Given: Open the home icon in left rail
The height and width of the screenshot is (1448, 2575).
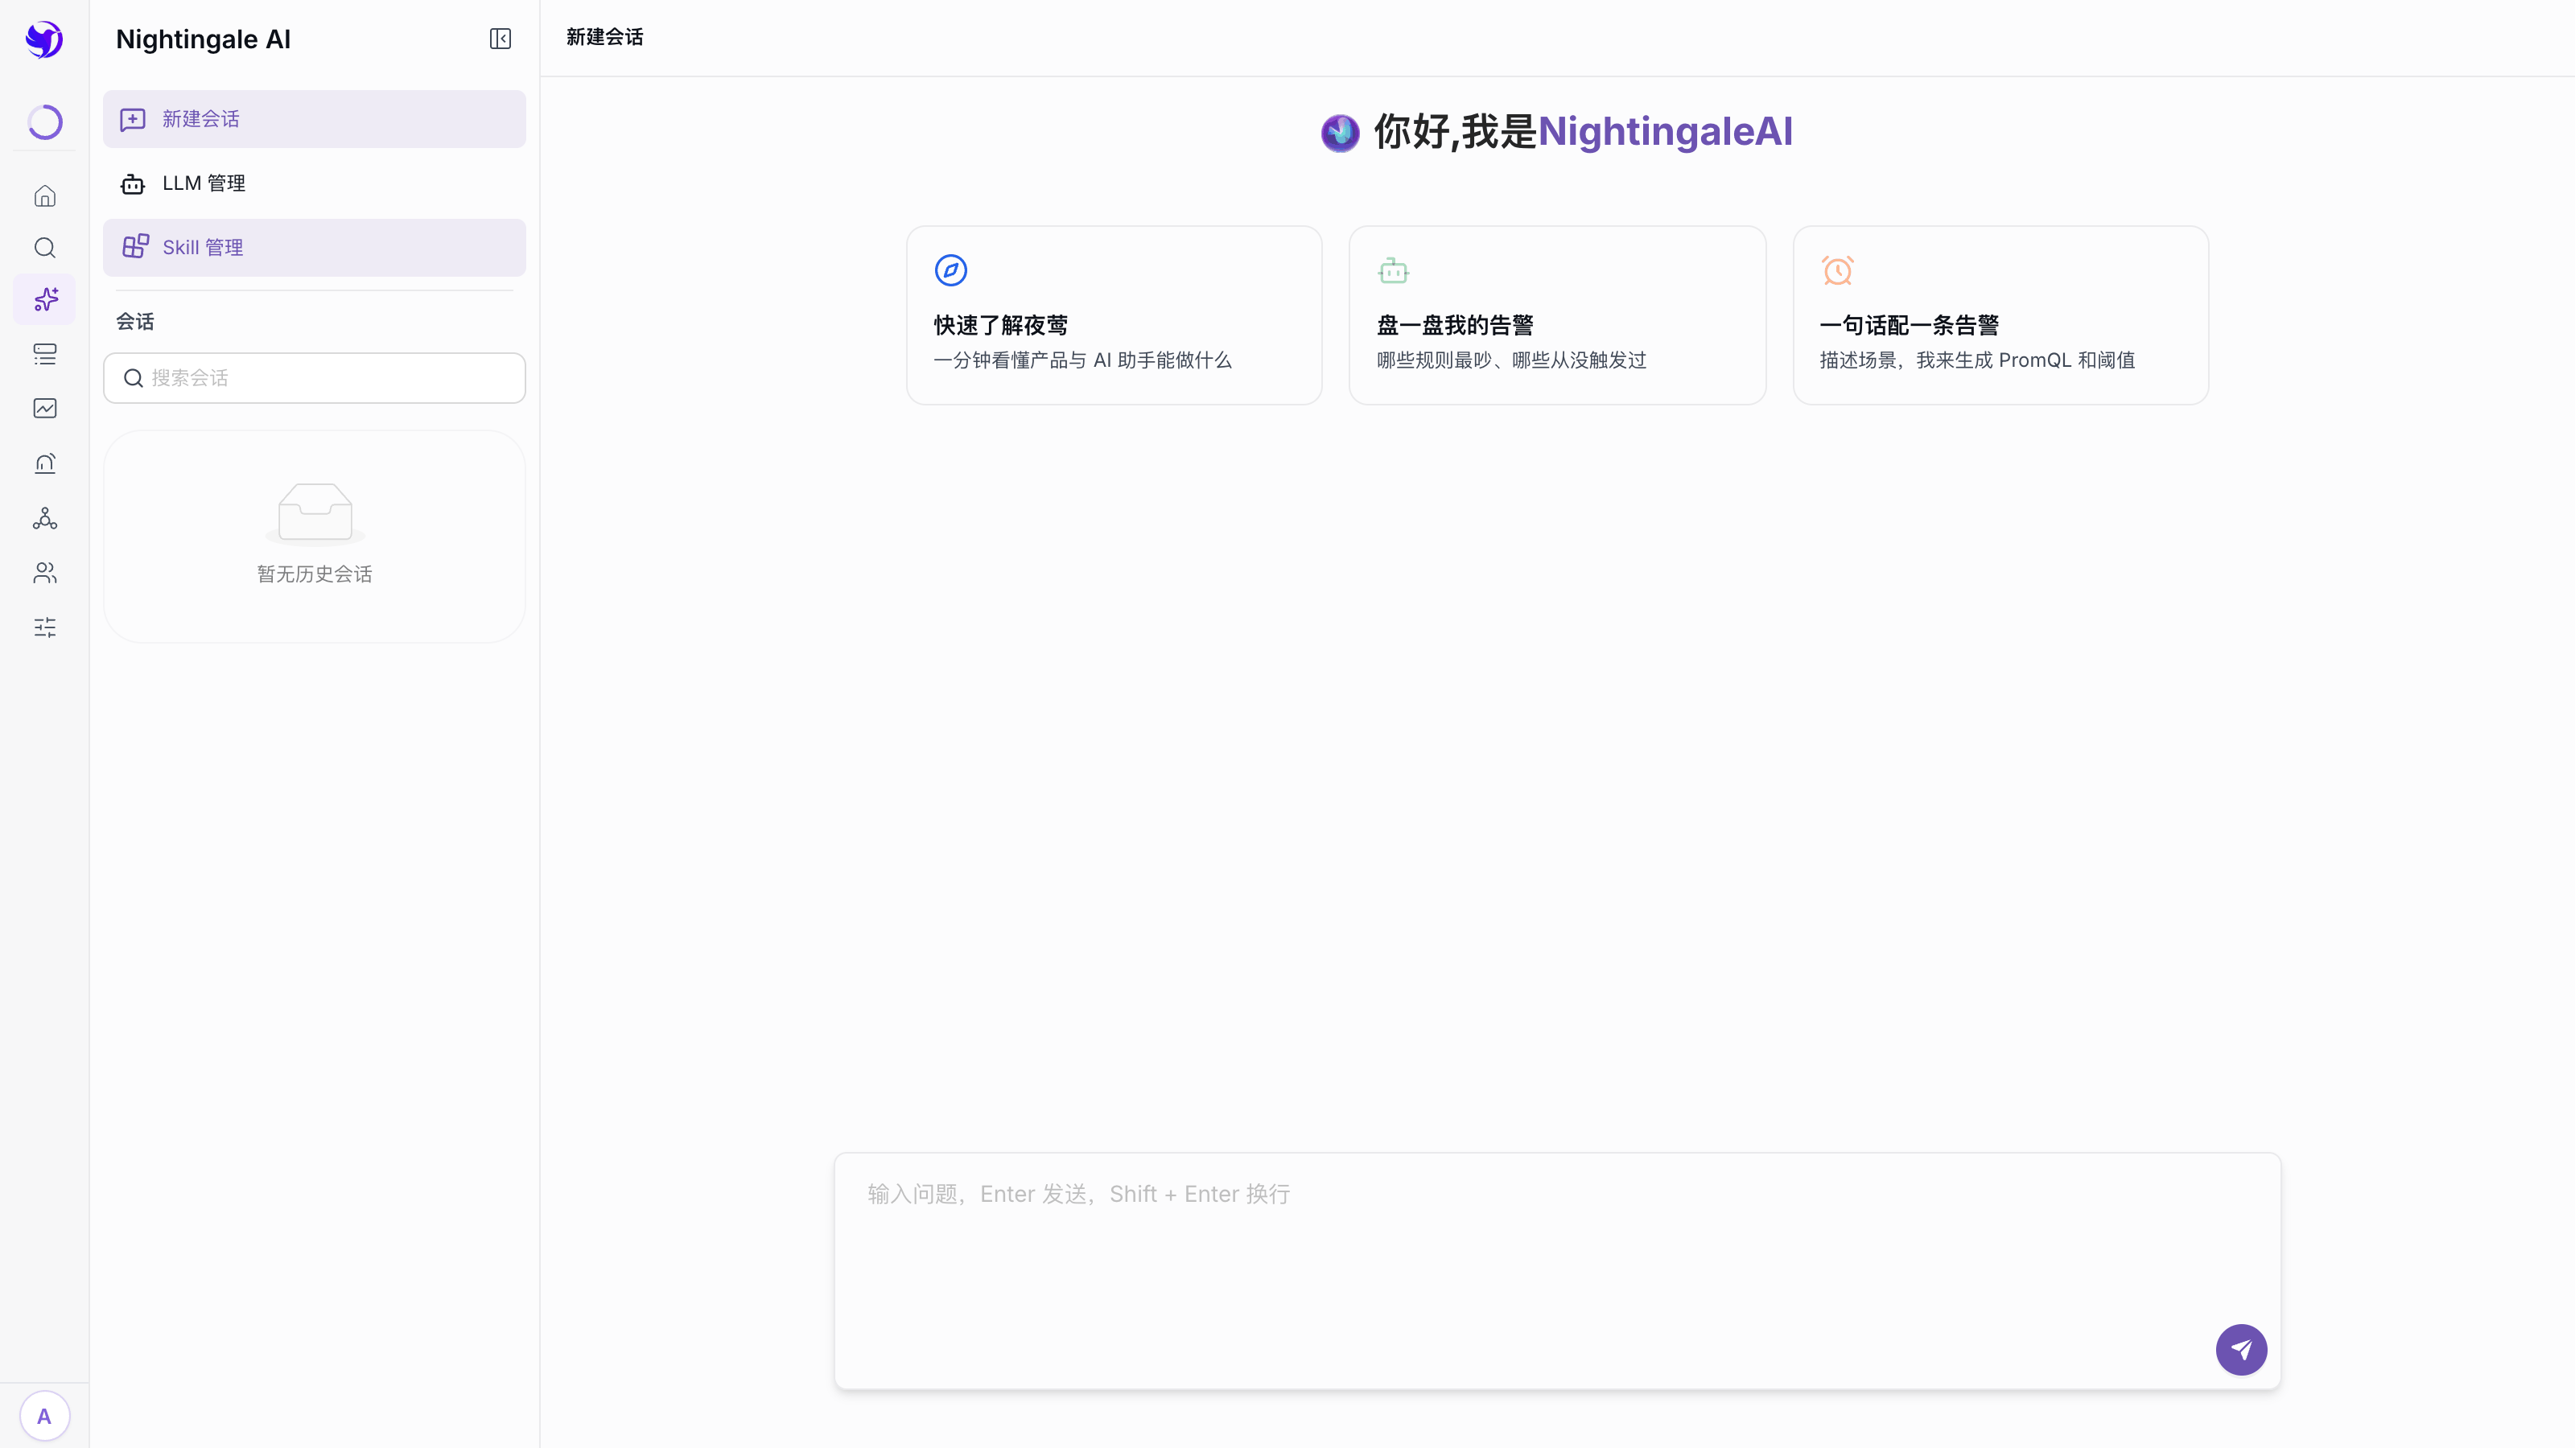Looking at the screenshot, I should tap(45, 195).
